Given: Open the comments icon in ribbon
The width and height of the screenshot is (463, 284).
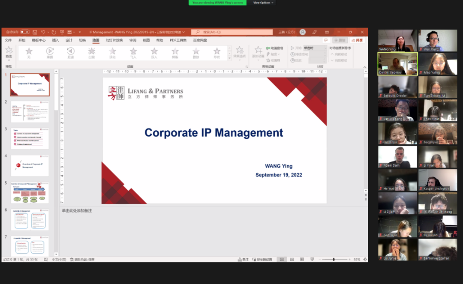Looking at the screenshot, I should coord(326,40).
